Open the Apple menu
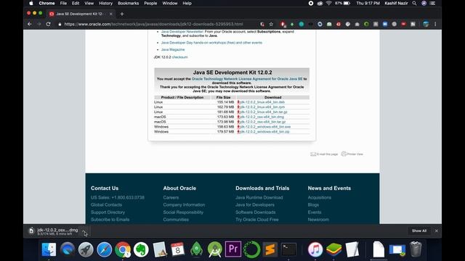The height and width of the screenshot is (261, 465). coord(31,3)
